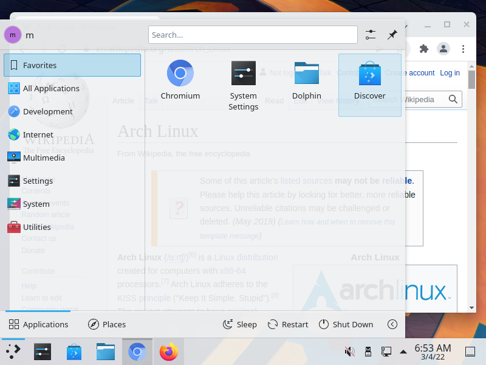
Task: Click the Shut Down button
Action: tap(346, 324)
